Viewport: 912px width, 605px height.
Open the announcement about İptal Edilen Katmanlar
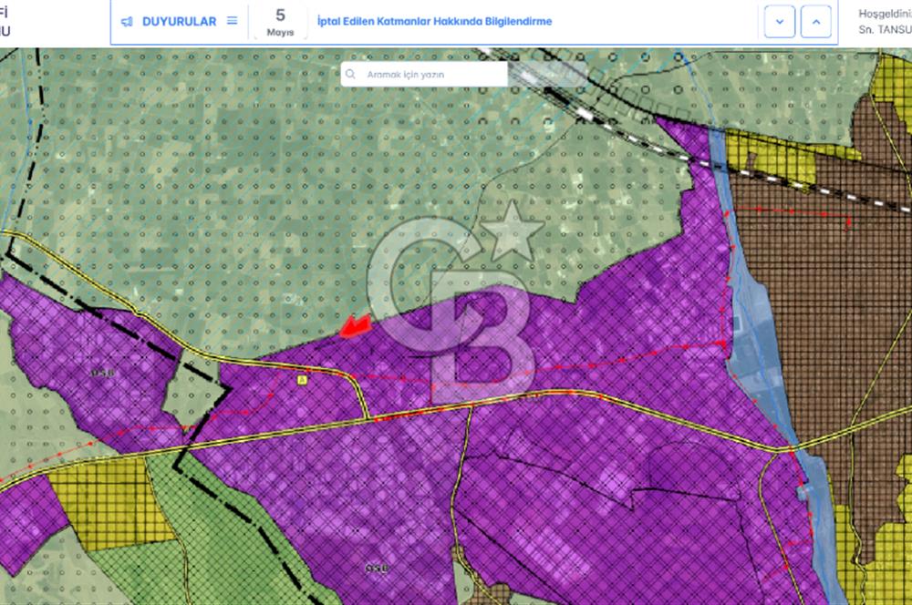coord(434,21)
